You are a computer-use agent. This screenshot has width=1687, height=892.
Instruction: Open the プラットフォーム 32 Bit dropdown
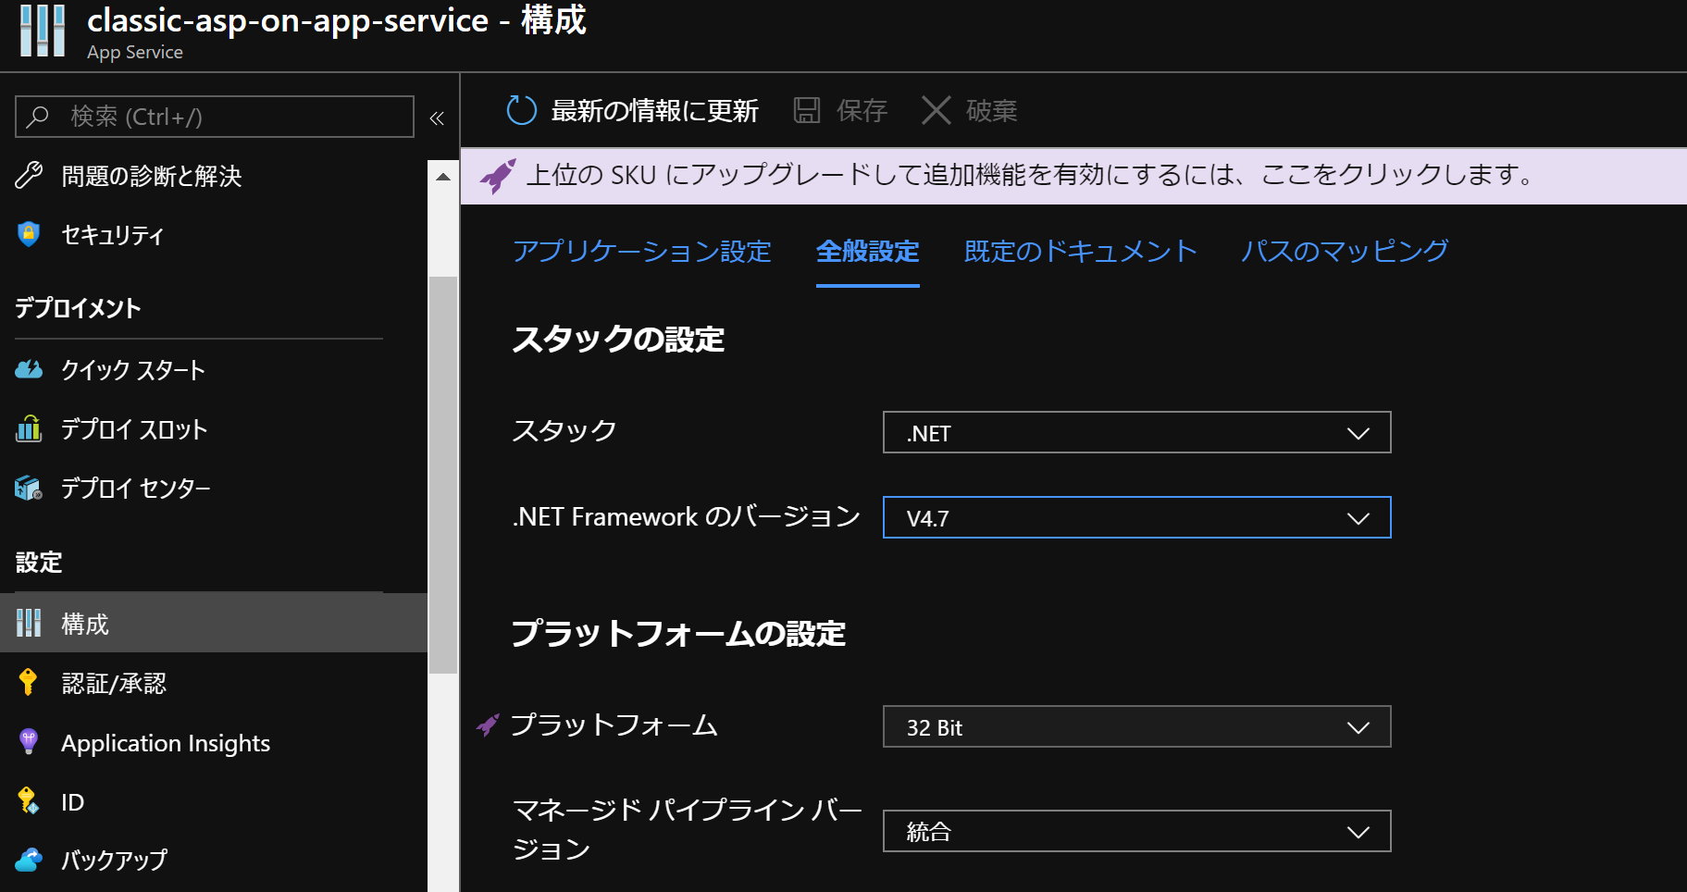(1136, 726)
